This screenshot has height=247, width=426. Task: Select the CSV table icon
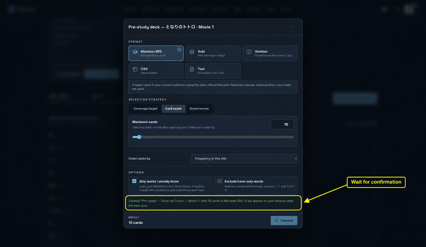135,69
